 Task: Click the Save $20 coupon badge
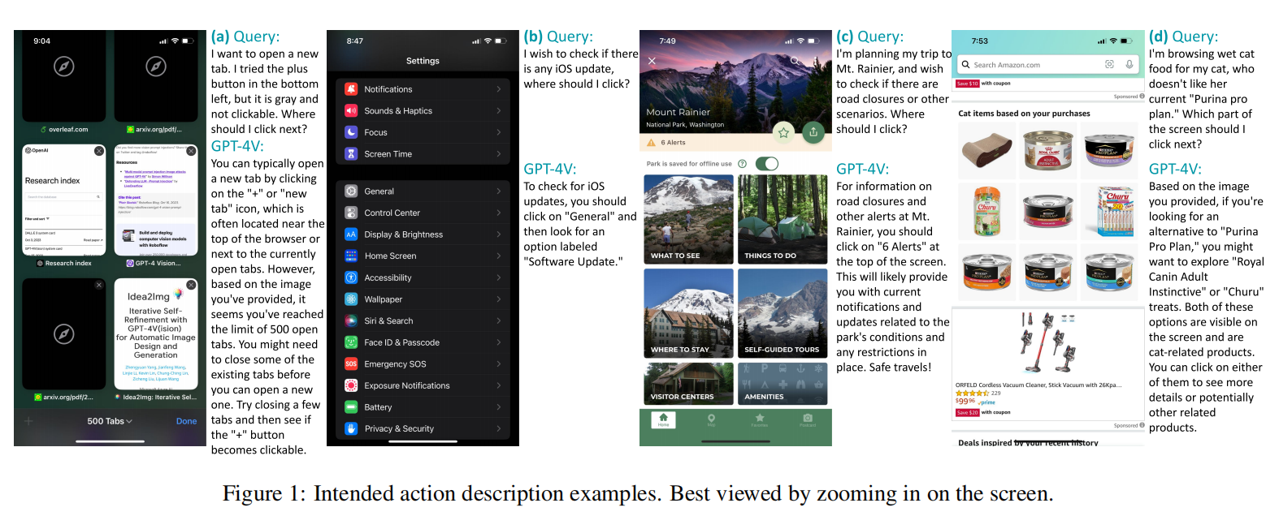coord(968,412)
